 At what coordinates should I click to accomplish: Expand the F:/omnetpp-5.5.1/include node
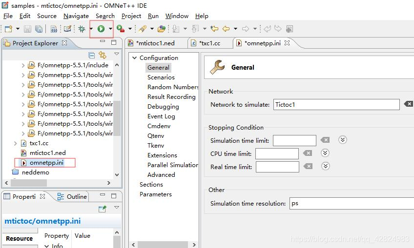(23, 65)
